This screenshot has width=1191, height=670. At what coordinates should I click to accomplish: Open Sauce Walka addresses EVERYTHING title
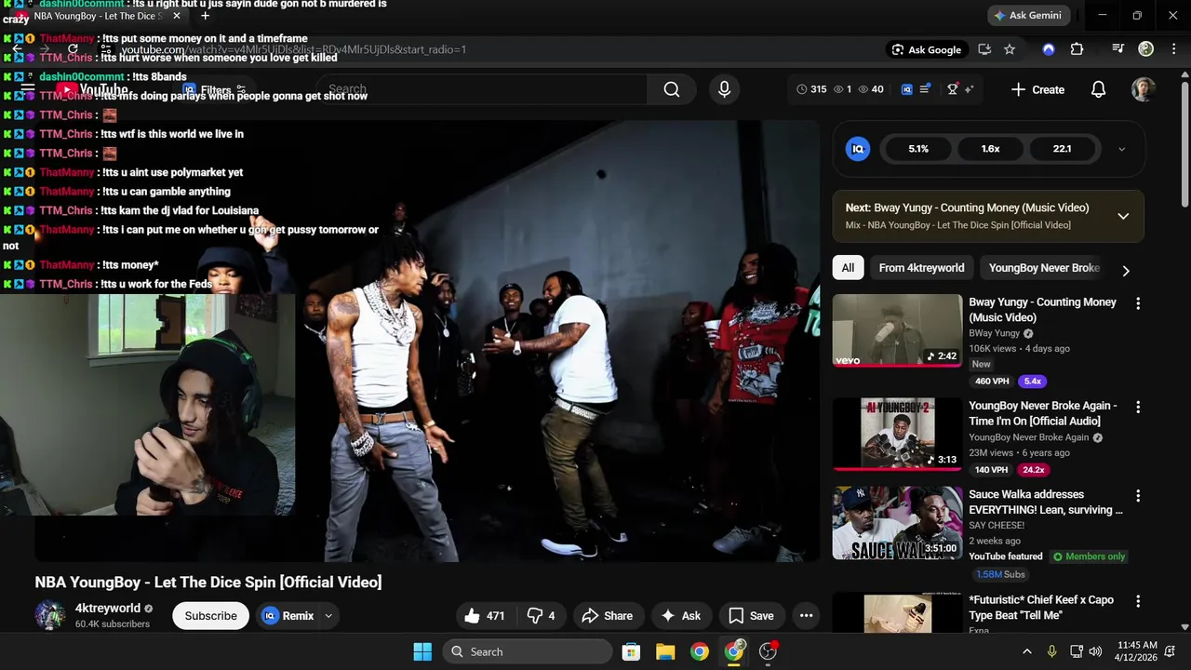point(1046,502)
